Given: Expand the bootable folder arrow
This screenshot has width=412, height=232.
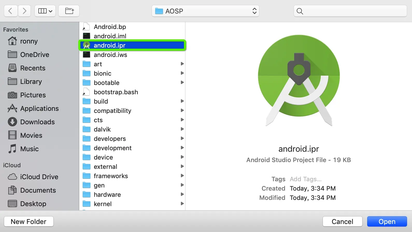Looking at the screenshot, I should point(182,82).
